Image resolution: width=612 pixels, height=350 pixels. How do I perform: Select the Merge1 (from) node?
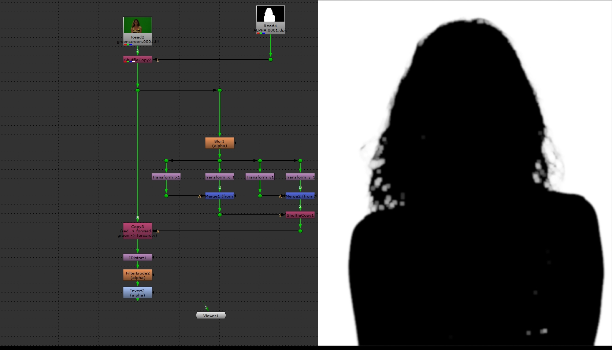tap(219, 196)
